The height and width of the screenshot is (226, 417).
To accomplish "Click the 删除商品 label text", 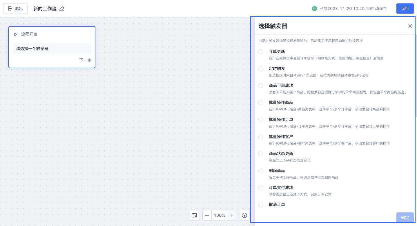I will coord(277,171).
